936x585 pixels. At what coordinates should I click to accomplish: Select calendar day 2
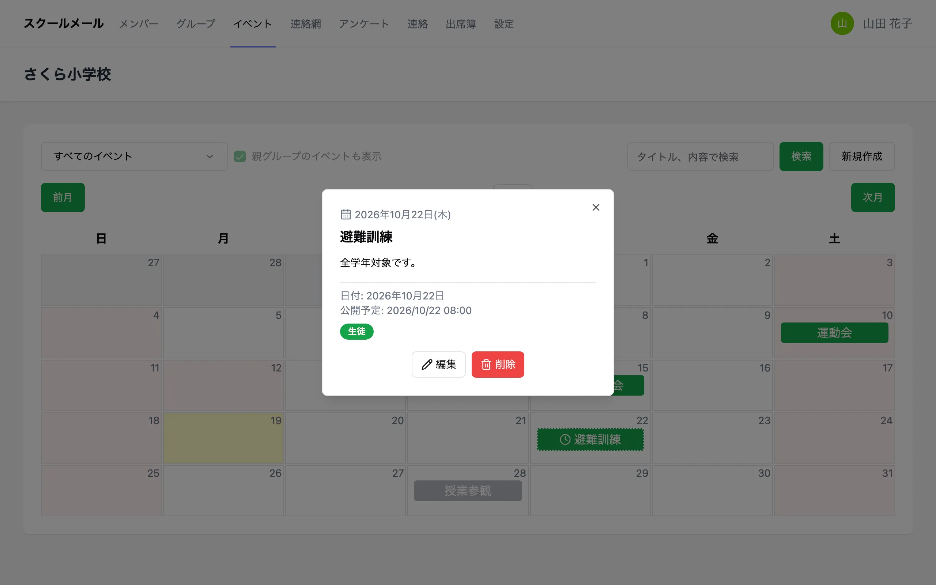click(x=712, y=280)
